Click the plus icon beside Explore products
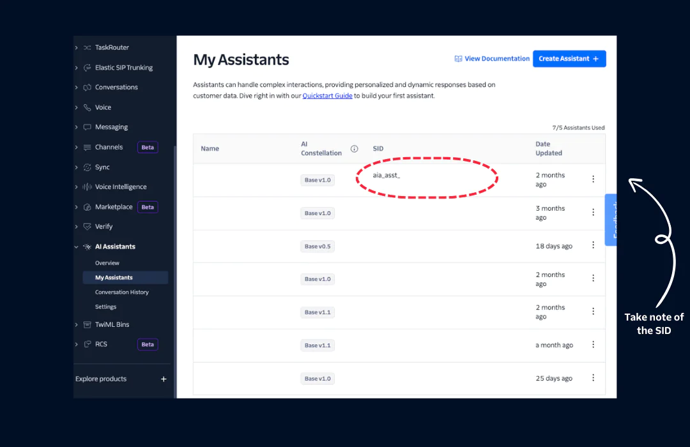Image resolution: width=690 pixels, height=447 pixels. click(x=164, y=379)
